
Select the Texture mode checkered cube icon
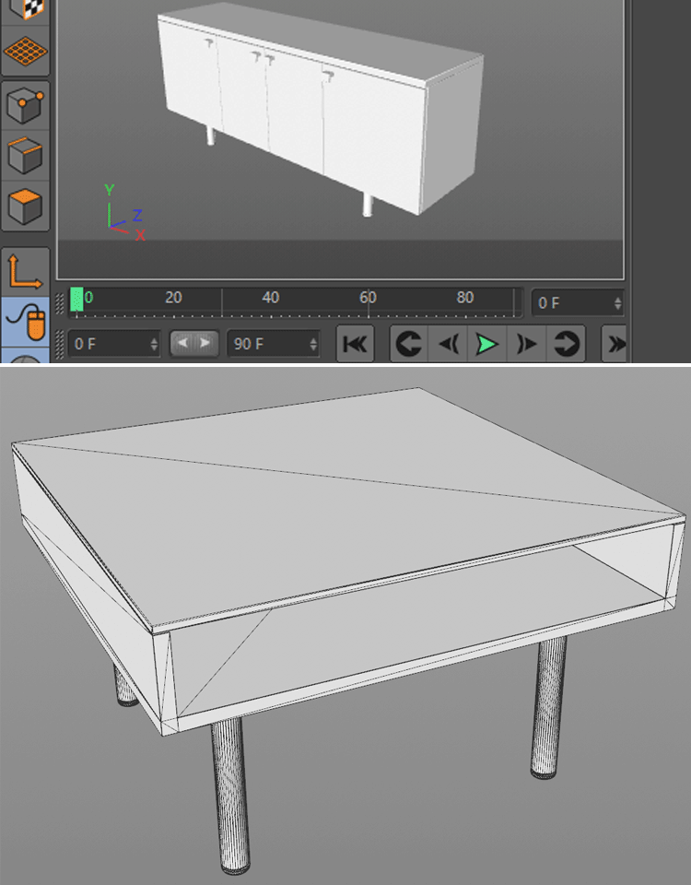tap(25, 7)
